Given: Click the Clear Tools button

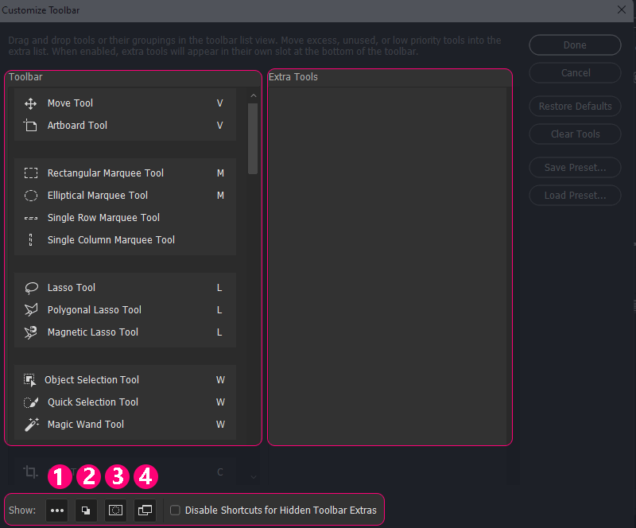Looking at the screenshot, I should point(575,134).
